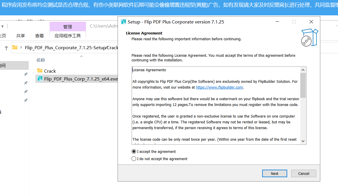
Task: Select 'I accept the agreement' radio button
Action: point(134,151)
